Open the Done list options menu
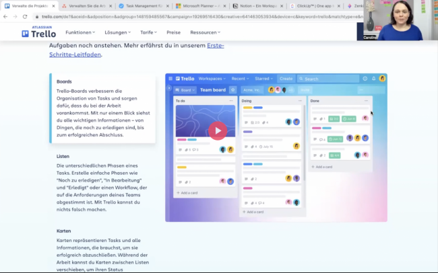This screenshot has width=438, height=273. click(366, 101)
